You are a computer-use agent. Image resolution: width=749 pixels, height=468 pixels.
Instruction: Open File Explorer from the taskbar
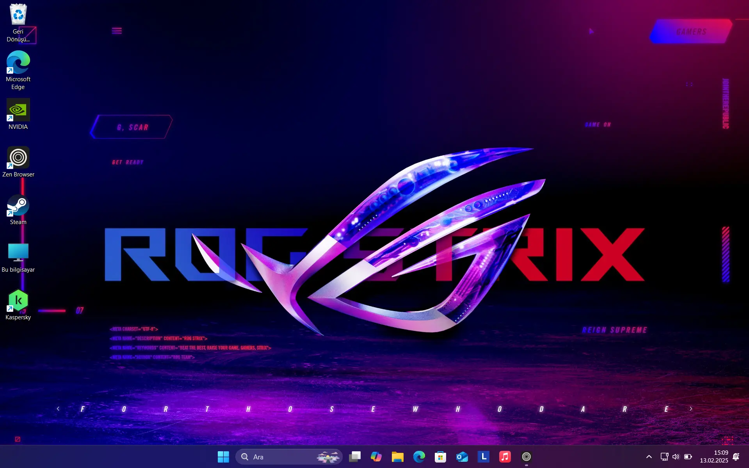(x=397, y=457)
